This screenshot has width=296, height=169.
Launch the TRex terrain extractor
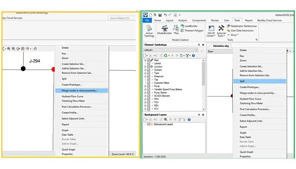point(176,30)
